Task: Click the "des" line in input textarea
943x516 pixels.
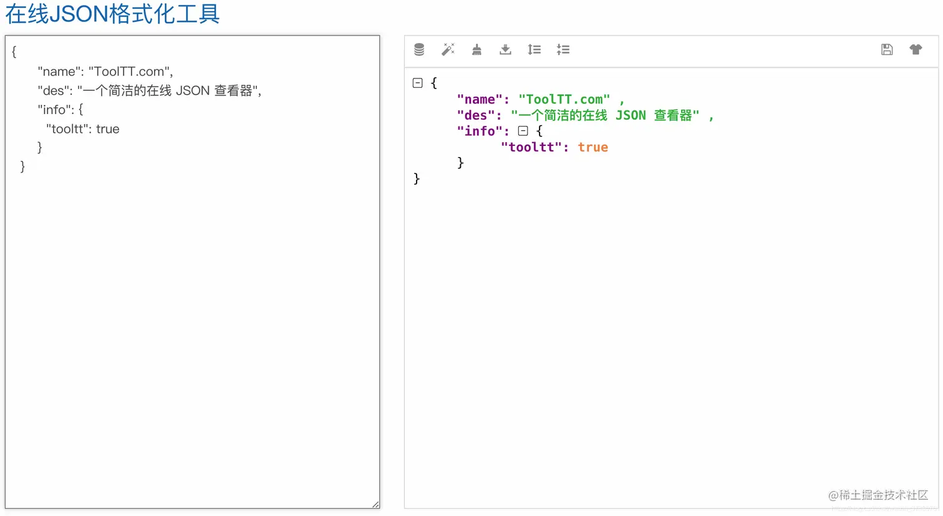Action: coord(150,91)
